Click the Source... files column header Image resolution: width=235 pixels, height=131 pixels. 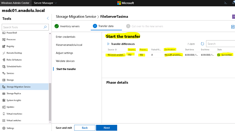132,50
